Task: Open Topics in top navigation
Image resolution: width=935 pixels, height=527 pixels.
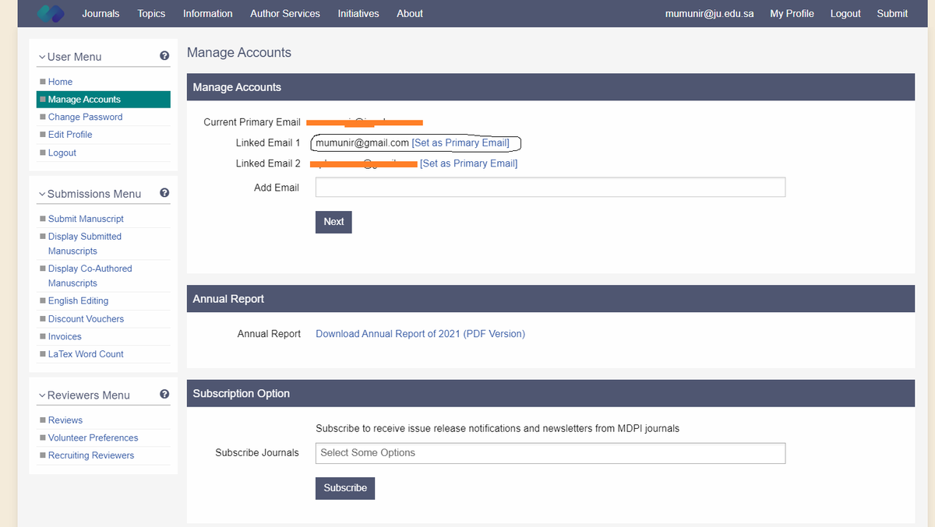Action: (x=151, y=13)
